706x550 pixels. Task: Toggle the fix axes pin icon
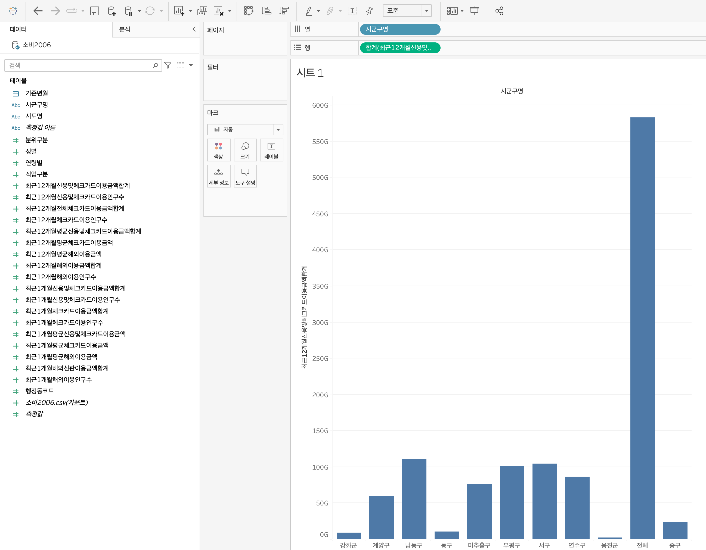(x=370, y=11)
